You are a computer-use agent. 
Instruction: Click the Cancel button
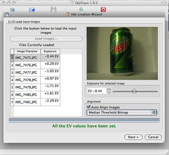(x=153, y=137)
